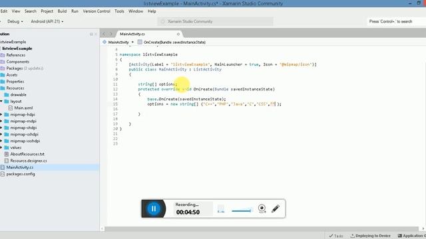Screen dimensions: 426x239
Task: Open the Resource.designer.cs file
Action: coord(28,161)
